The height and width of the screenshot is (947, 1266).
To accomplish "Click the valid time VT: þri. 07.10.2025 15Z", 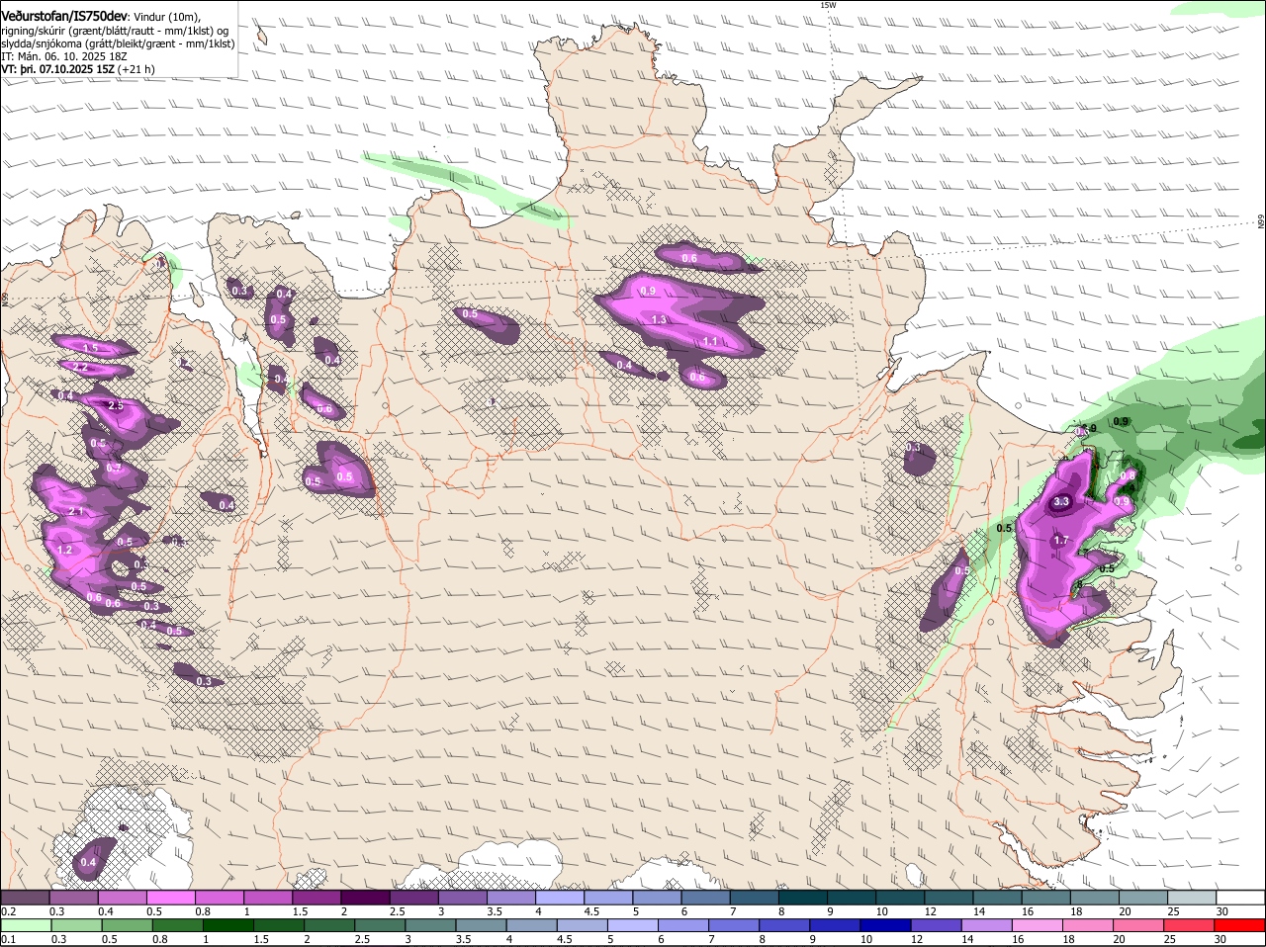I will (58, 69).
